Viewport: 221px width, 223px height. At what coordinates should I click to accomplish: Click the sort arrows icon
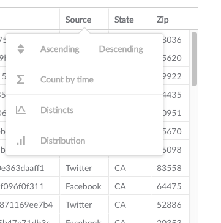tap(21, 49)
